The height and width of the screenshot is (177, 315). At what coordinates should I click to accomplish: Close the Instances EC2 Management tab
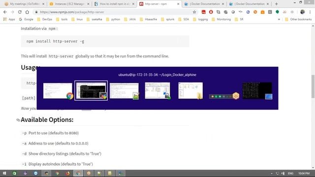88,4
